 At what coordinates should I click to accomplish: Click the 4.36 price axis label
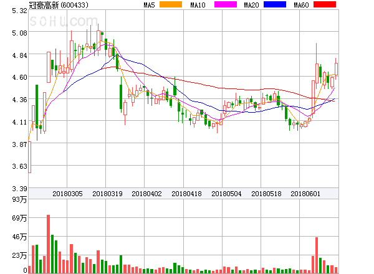[19, 100]
